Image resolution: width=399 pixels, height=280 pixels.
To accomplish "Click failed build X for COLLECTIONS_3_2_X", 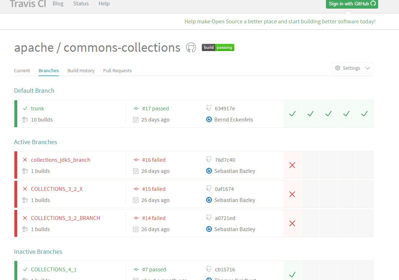I will point(293,194).
